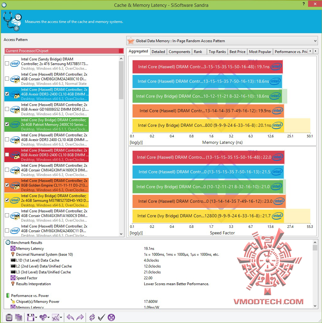Click the purple cancel X icon
The image size is (322, 323).
[111, 317]
